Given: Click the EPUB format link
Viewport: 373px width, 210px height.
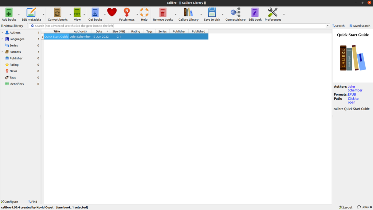Looking at the screenshot, I should [352, 94].
